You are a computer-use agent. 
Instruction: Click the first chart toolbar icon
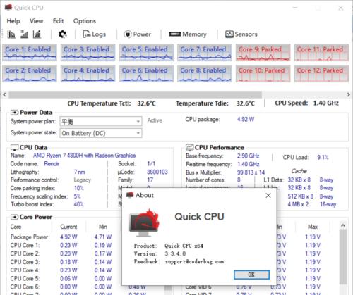point(11,34)
